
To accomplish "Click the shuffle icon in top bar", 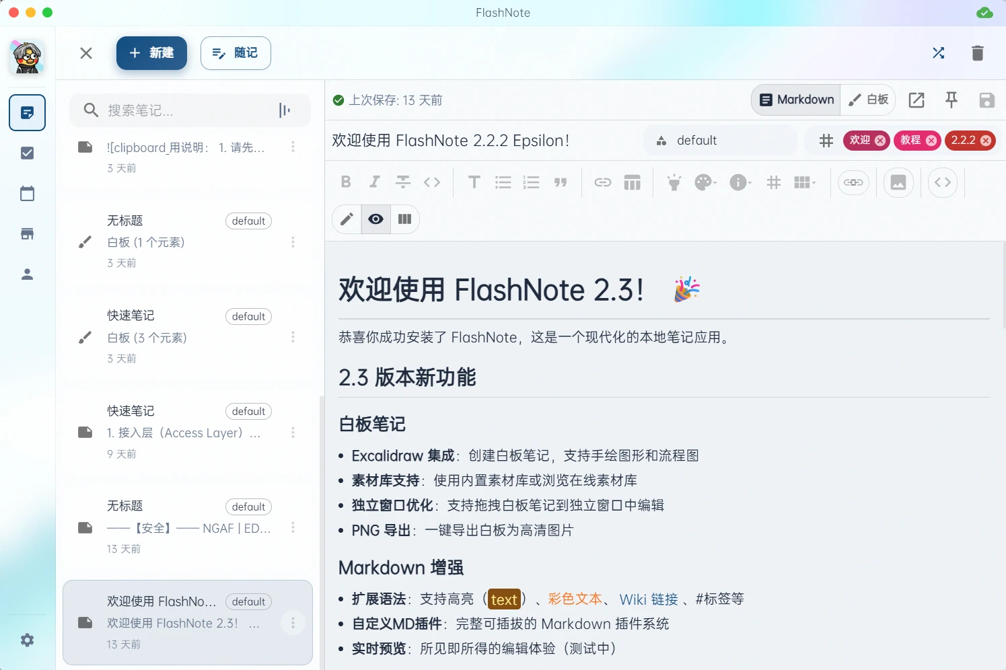I will click(939, 53).
